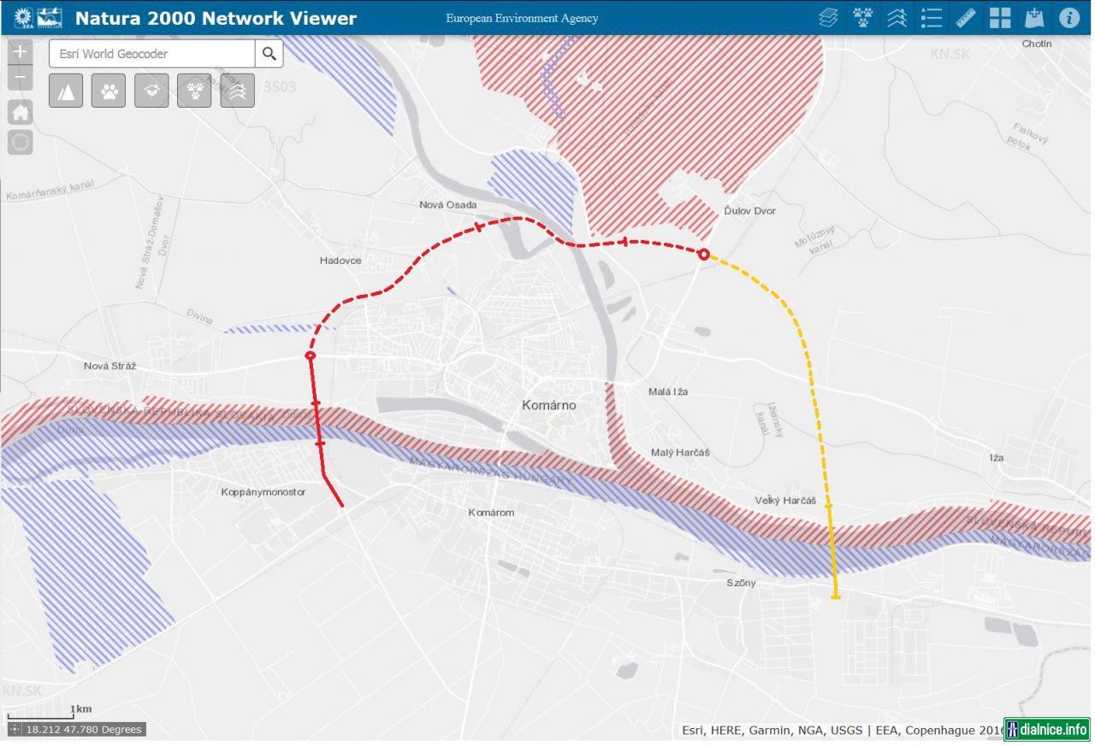Open the habitats chevron header tool
1095x746 pixels.
tap(897, 17)
